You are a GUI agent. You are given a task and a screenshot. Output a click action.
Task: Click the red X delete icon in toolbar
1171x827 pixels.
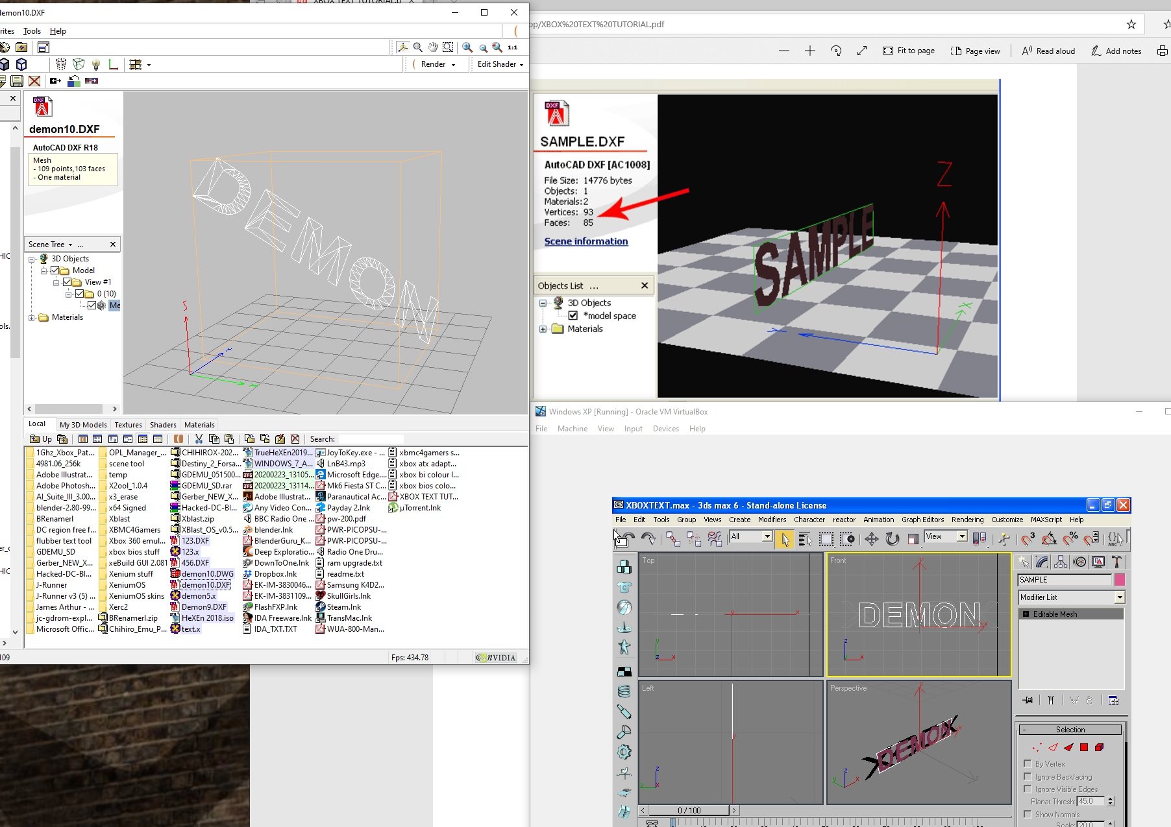tap(34, 81)
